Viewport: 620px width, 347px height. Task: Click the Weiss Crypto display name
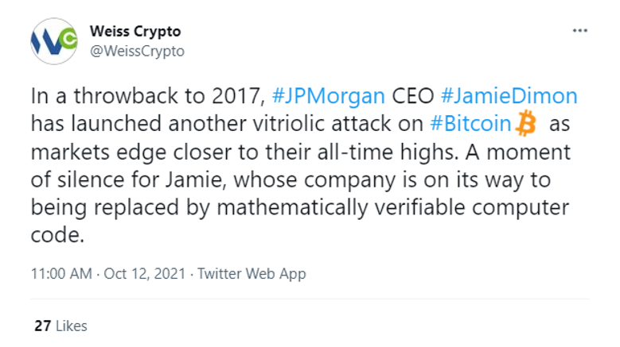coord(135,31)
